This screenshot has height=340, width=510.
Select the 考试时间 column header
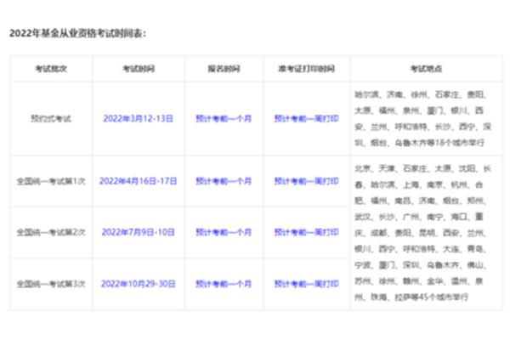point(139,69)
